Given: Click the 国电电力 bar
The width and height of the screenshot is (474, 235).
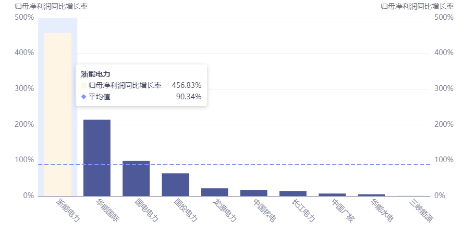Looking at the screenshot, I should 136,178.
